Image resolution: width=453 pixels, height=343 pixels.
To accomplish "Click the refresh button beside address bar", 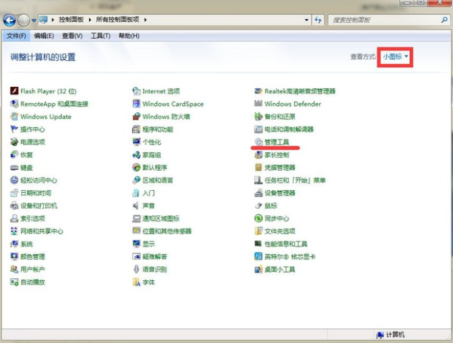I will pyautogui.click(x=318, y=20).
